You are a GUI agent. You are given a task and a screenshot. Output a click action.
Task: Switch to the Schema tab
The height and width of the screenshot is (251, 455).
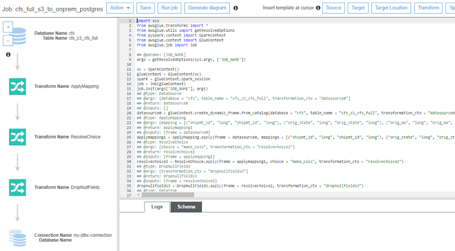tap(186, 207)
